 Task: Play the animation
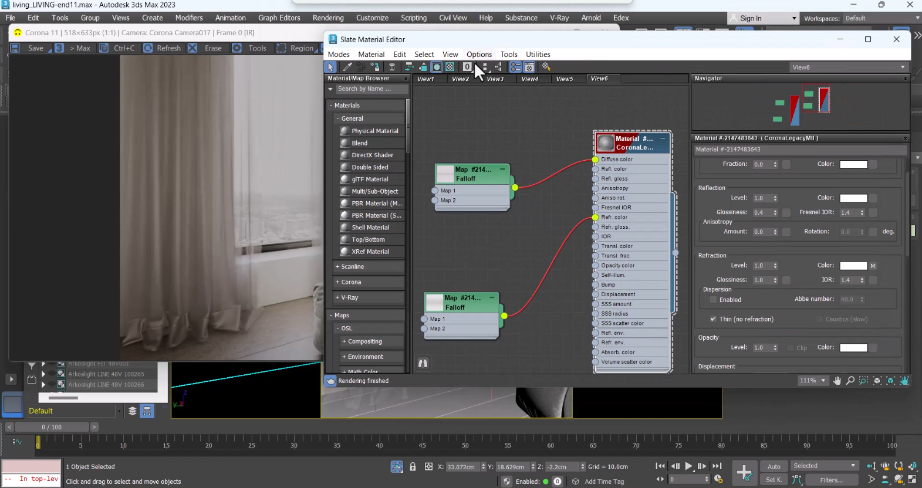688,466
